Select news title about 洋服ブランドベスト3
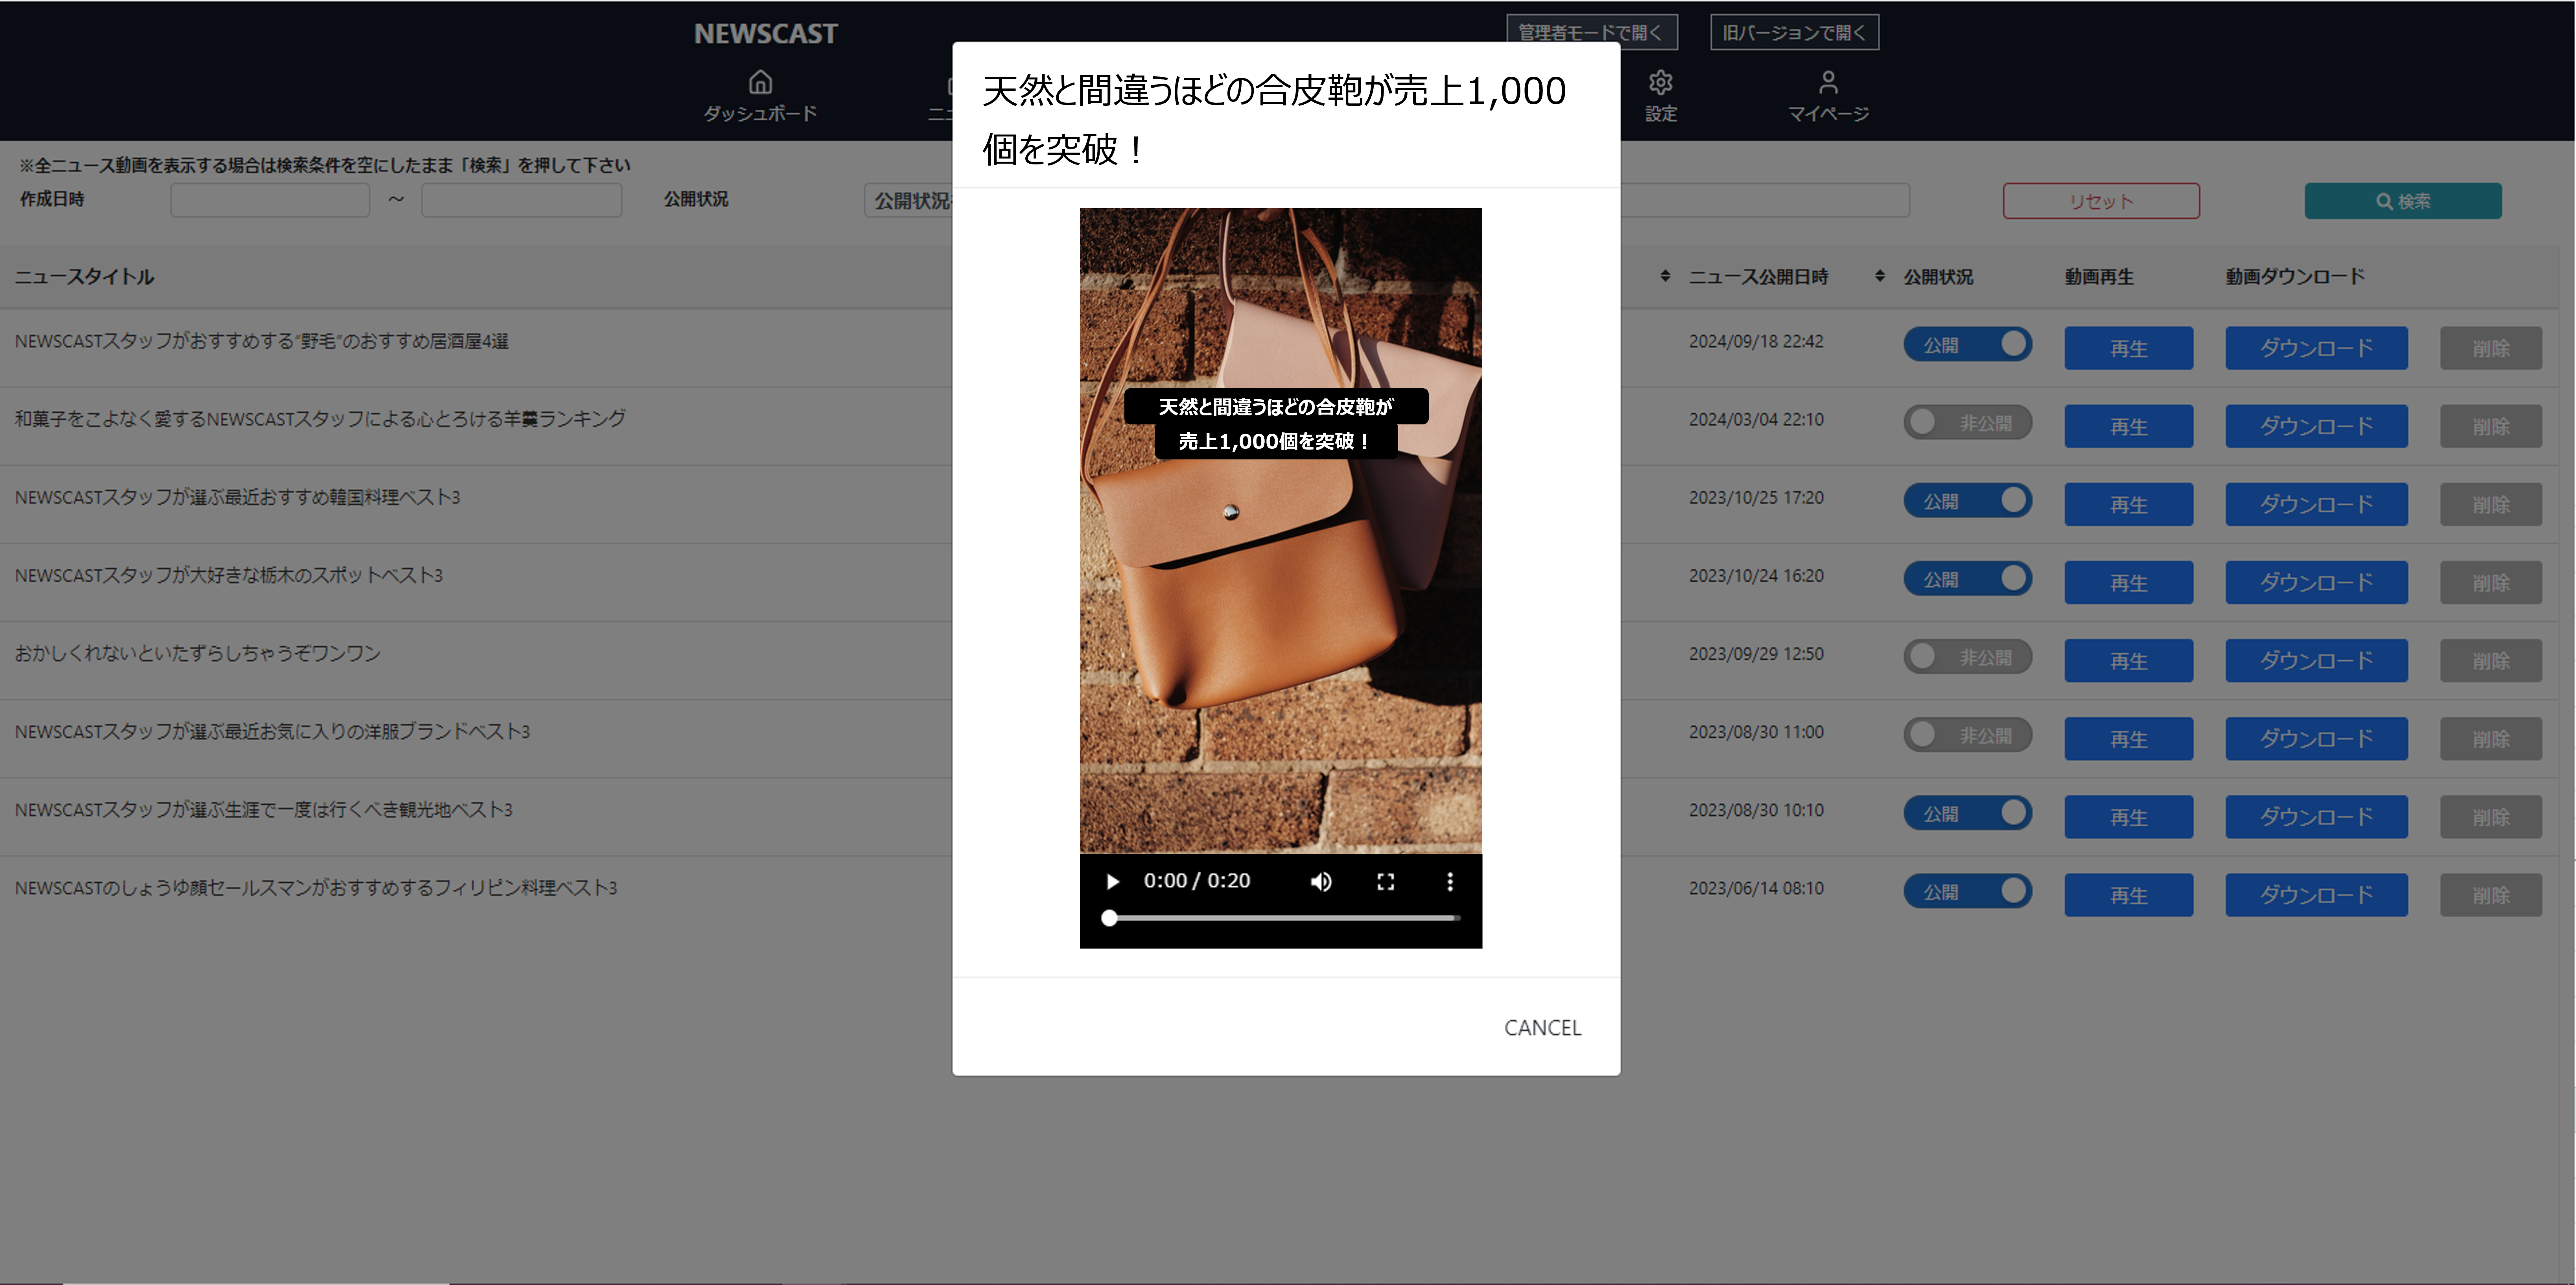Viewport: 2576px width, 1285px height. [272, 731]
